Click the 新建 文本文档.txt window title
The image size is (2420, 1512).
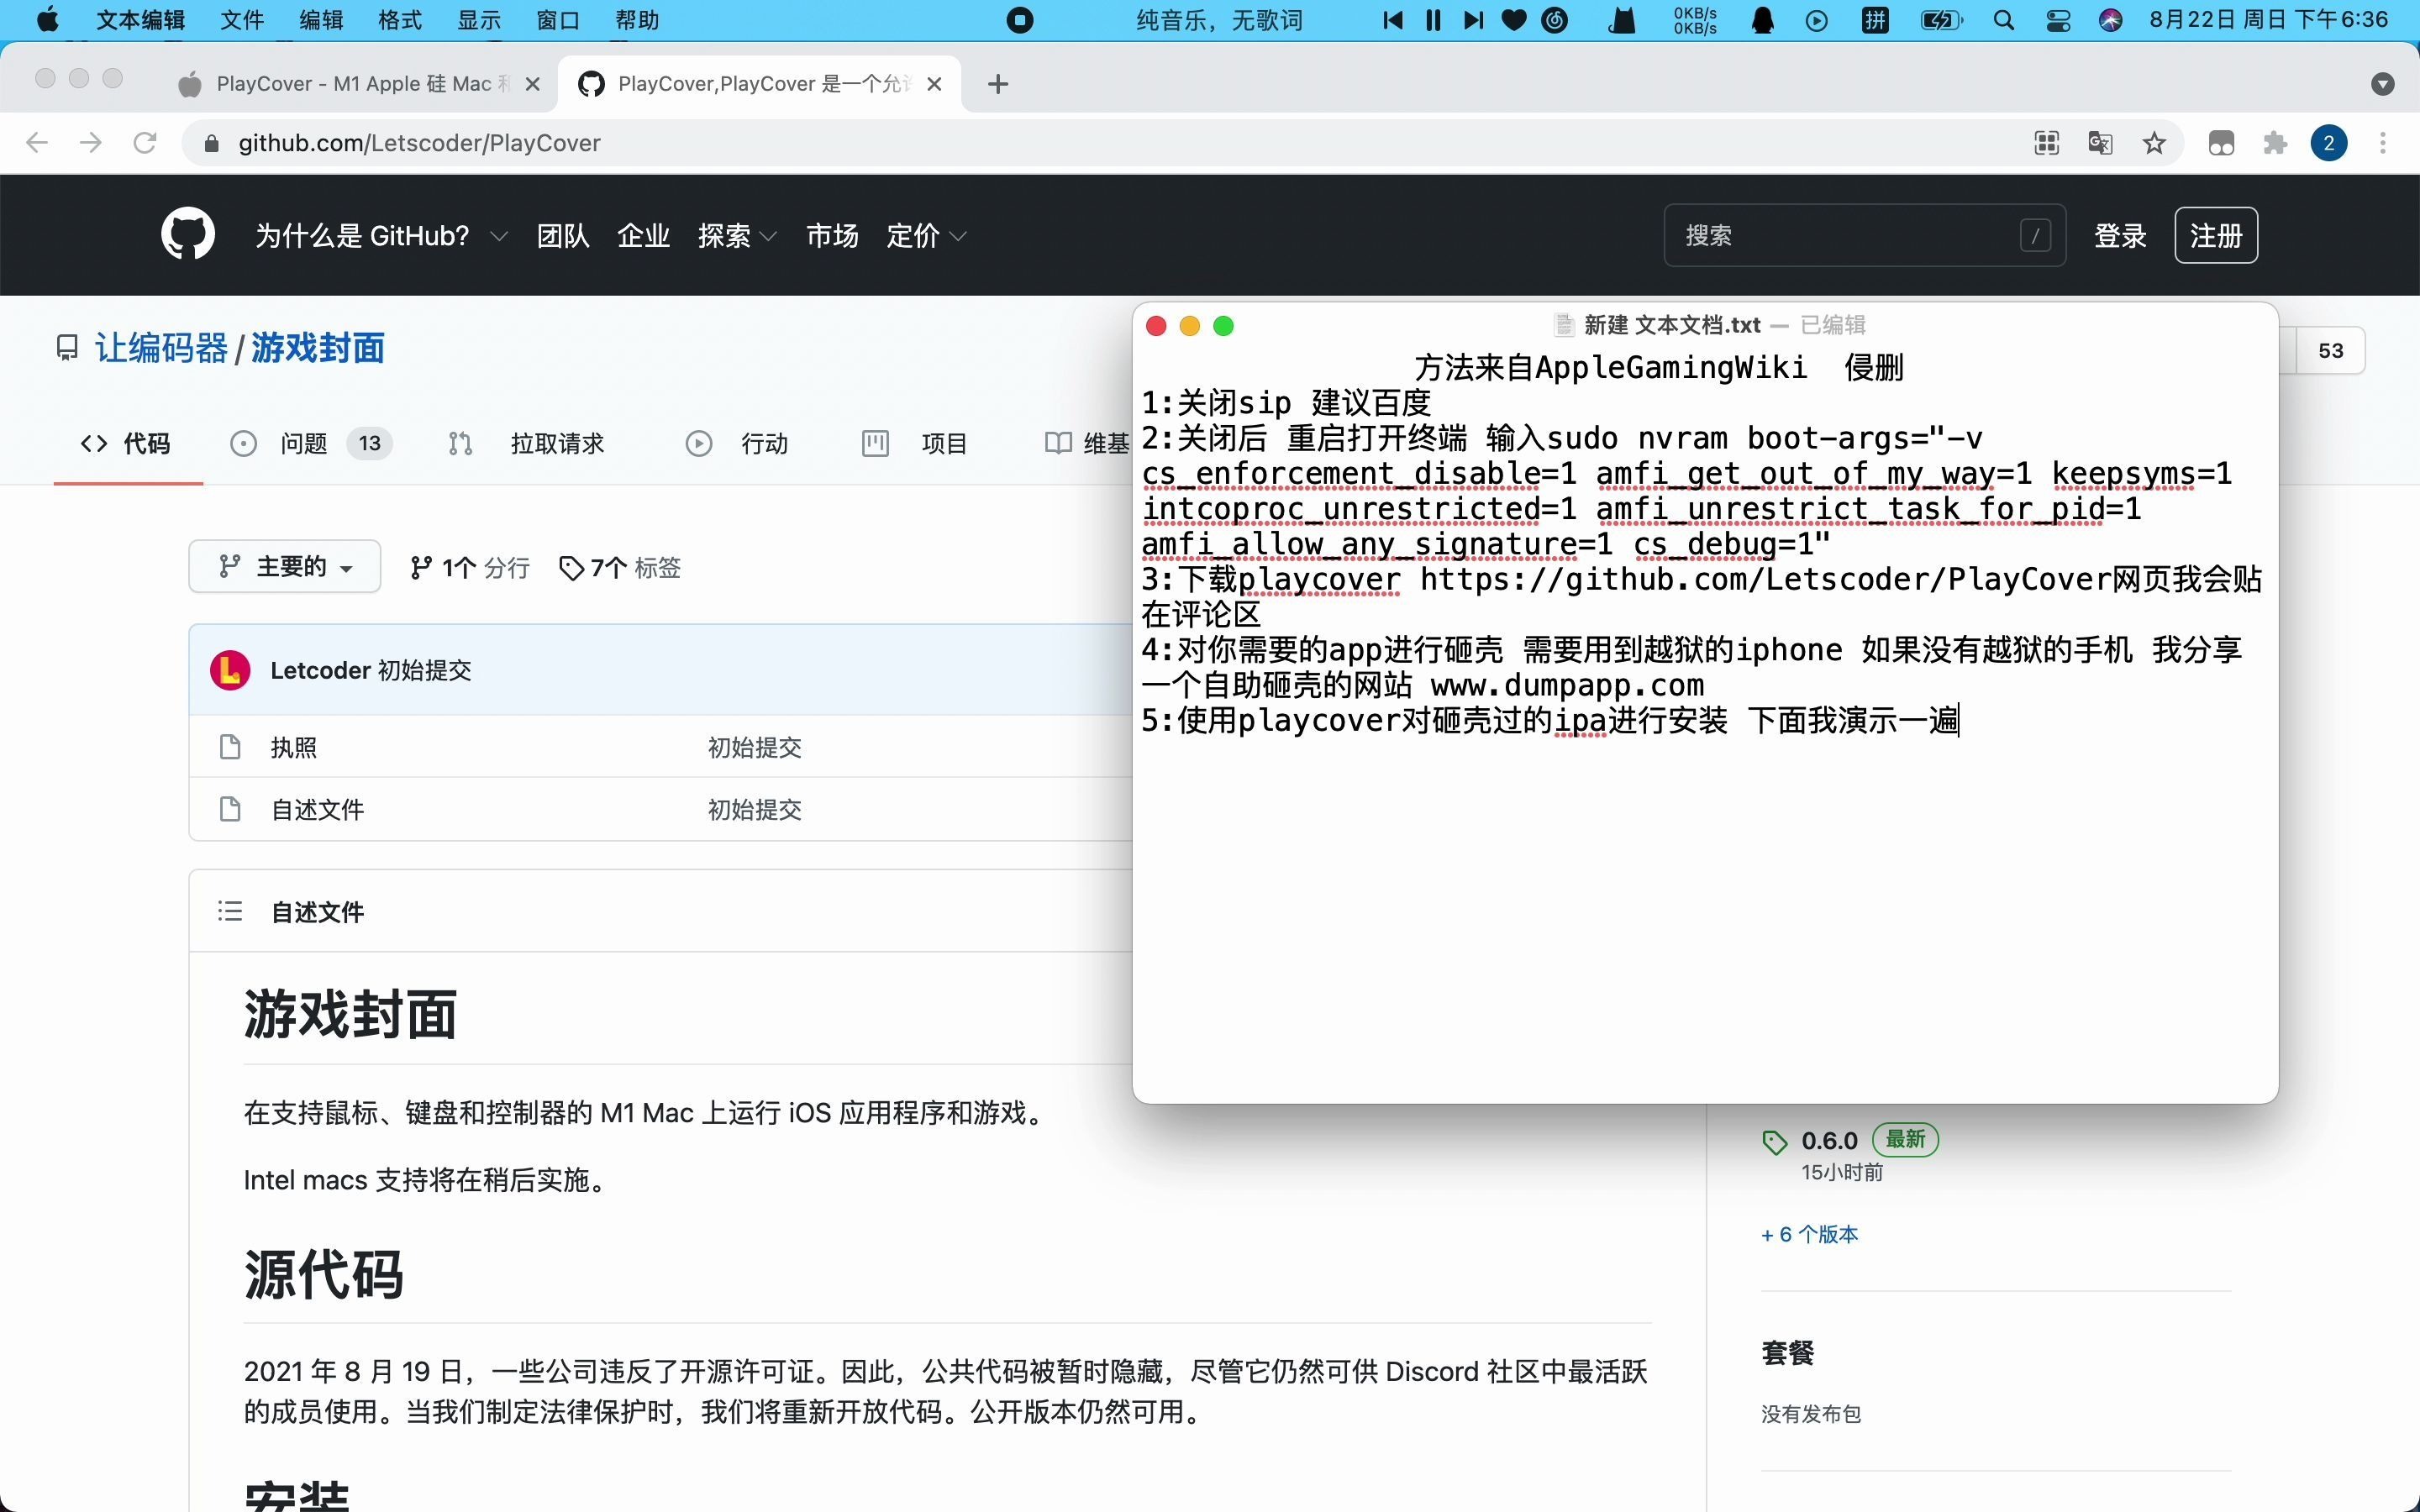point(1672,325)
